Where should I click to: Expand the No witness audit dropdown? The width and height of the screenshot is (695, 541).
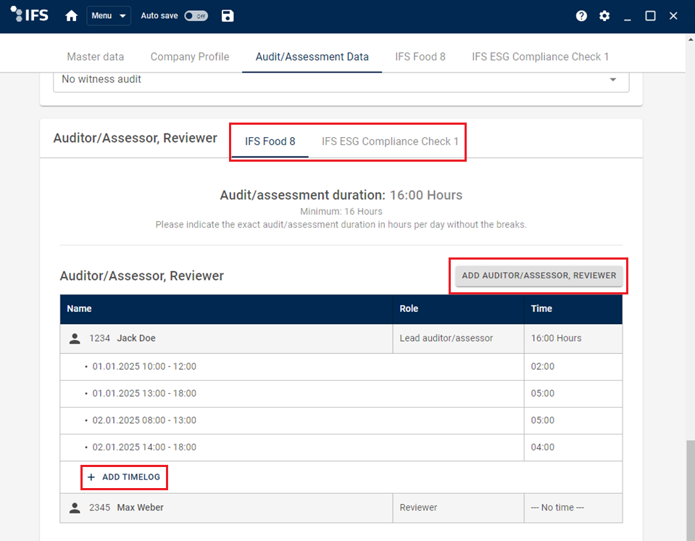[x=341, y=80]
